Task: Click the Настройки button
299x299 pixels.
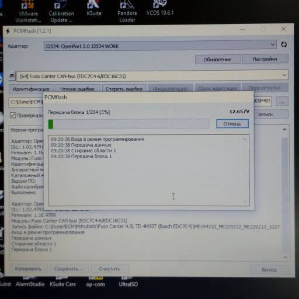Action: (x=265, y=59)
